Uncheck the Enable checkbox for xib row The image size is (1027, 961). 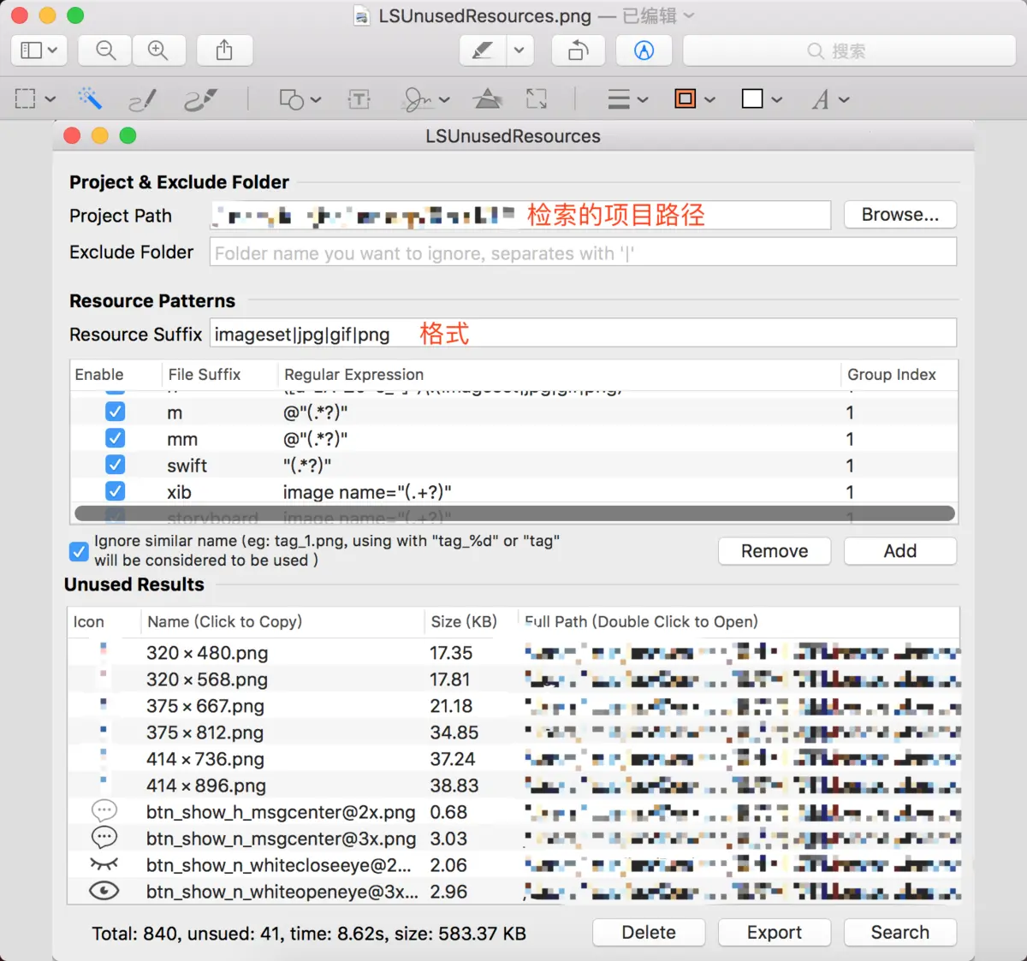click(115, 491)
